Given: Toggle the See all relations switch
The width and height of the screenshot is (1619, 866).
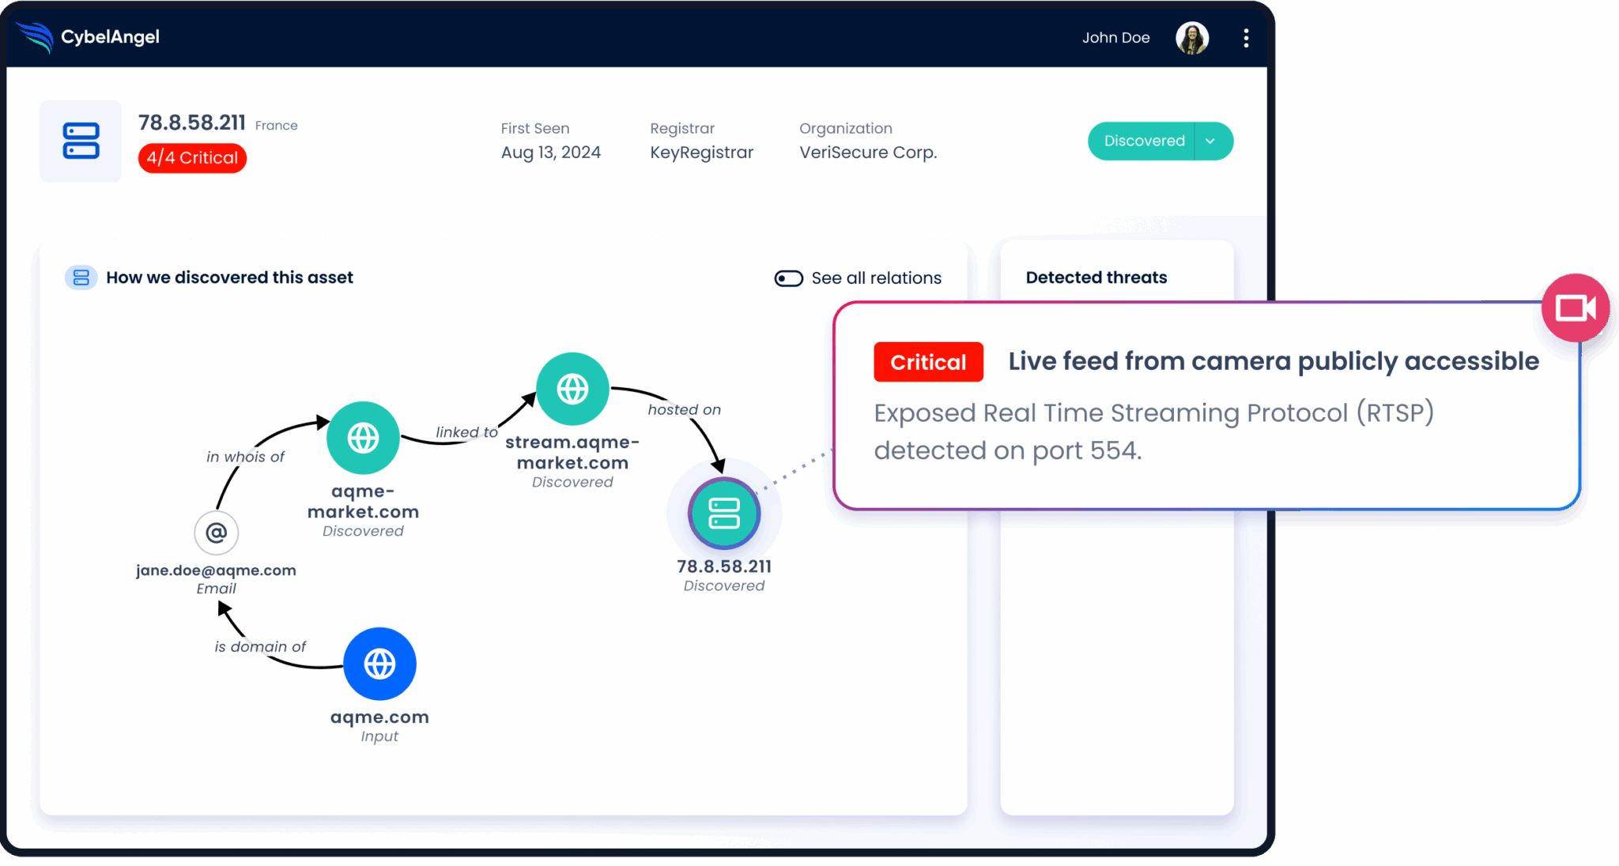Looking at the screenshot, I should (x=788, y=278).
